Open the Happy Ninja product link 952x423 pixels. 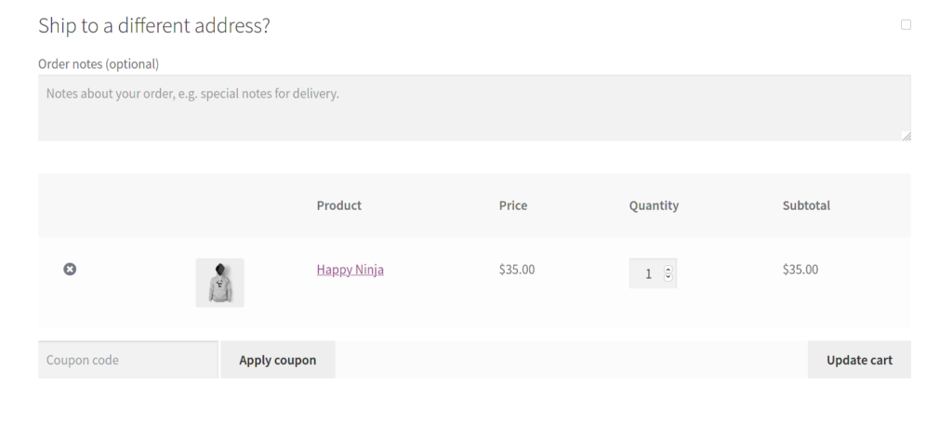click(x=350, y=270)
